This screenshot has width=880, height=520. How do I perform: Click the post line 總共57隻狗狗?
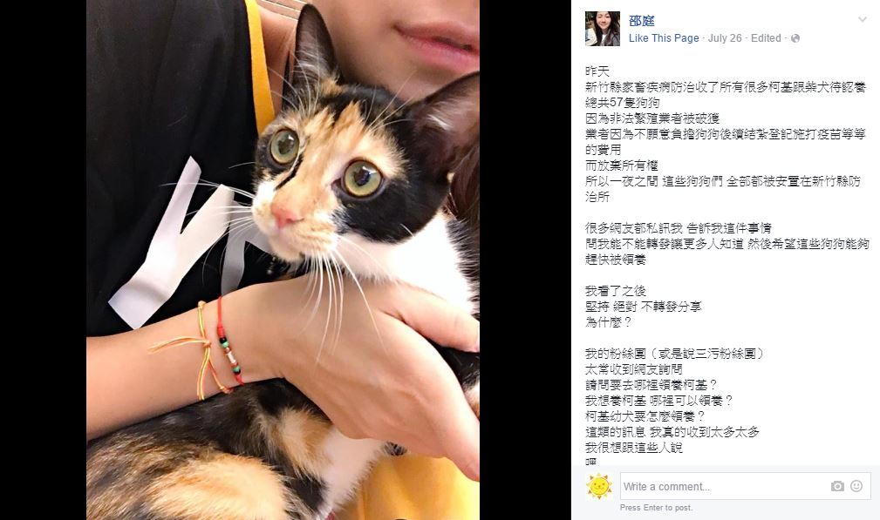pyautogui.click(x=623, y=103)
